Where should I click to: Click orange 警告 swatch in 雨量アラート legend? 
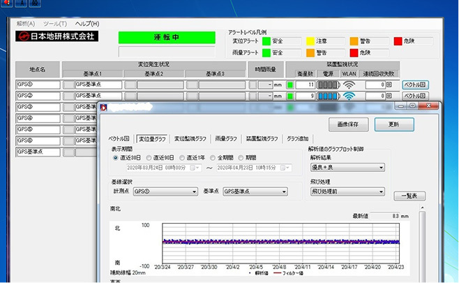click(310, 53)
